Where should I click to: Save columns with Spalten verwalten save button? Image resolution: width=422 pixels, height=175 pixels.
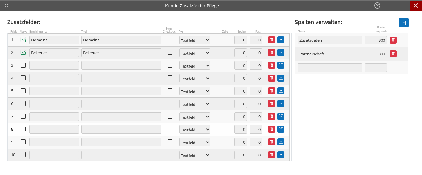(x=403, y=23)
